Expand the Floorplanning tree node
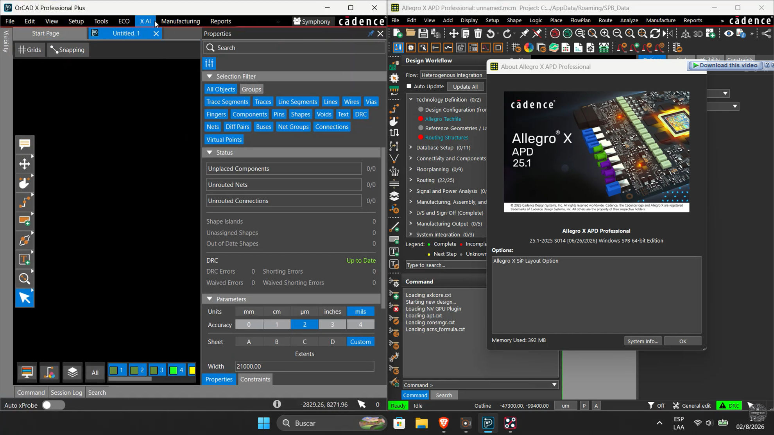The height and width of the screenshot is (435, 774). coord(411,169)
